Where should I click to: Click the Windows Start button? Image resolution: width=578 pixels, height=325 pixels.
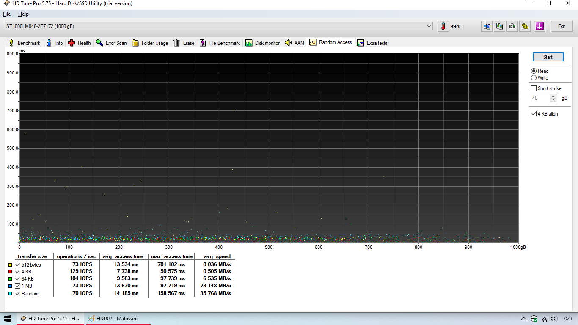(x=8, y=319)
